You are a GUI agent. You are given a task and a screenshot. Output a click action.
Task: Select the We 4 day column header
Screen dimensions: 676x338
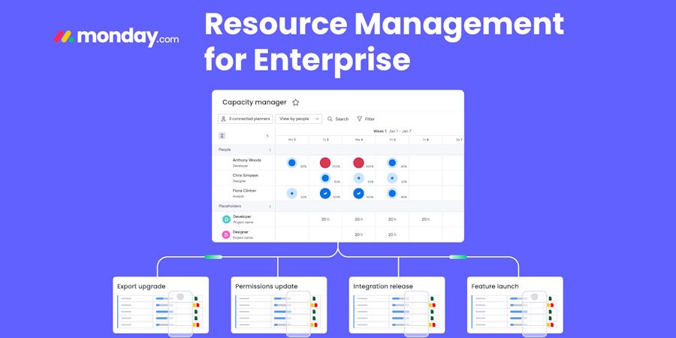[358, 140]
